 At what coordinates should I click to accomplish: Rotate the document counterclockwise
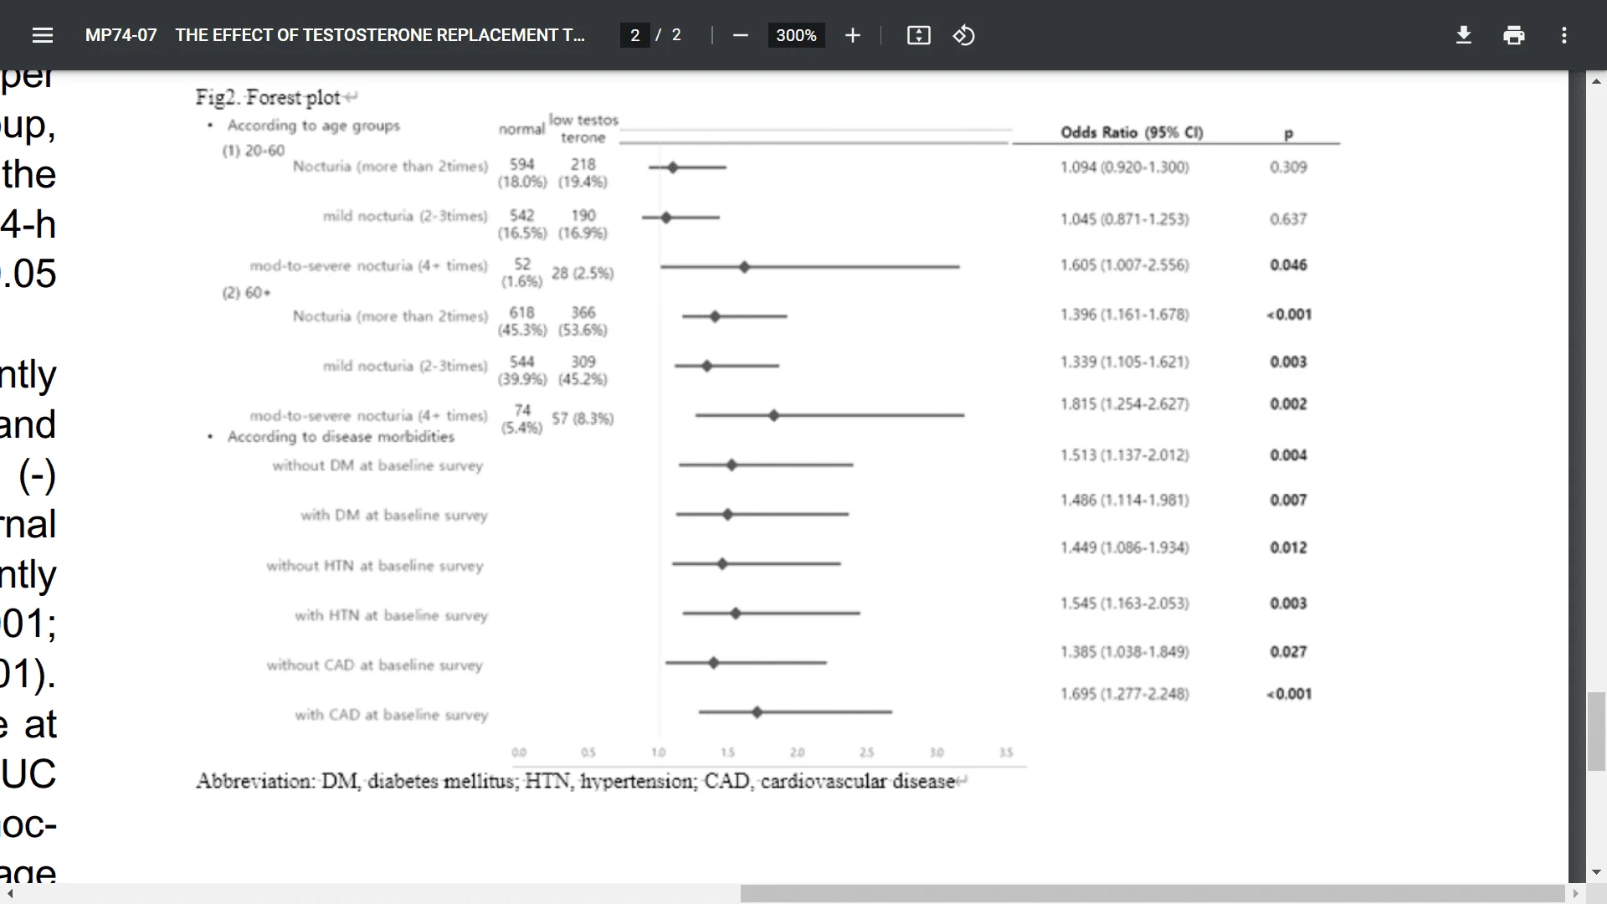(963, 35)
